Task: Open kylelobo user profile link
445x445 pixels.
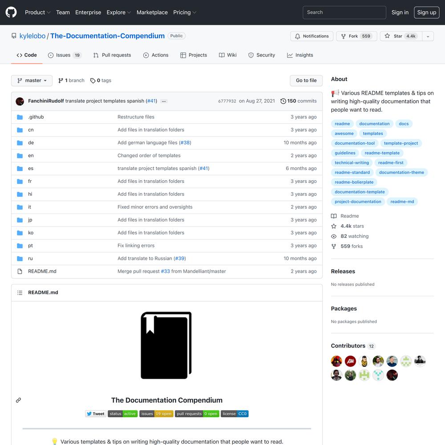Action: (x=32, y=36)
